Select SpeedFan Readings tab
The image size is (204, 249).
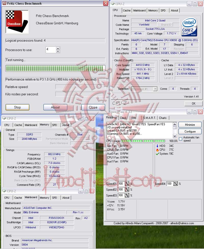pos(112,117)
